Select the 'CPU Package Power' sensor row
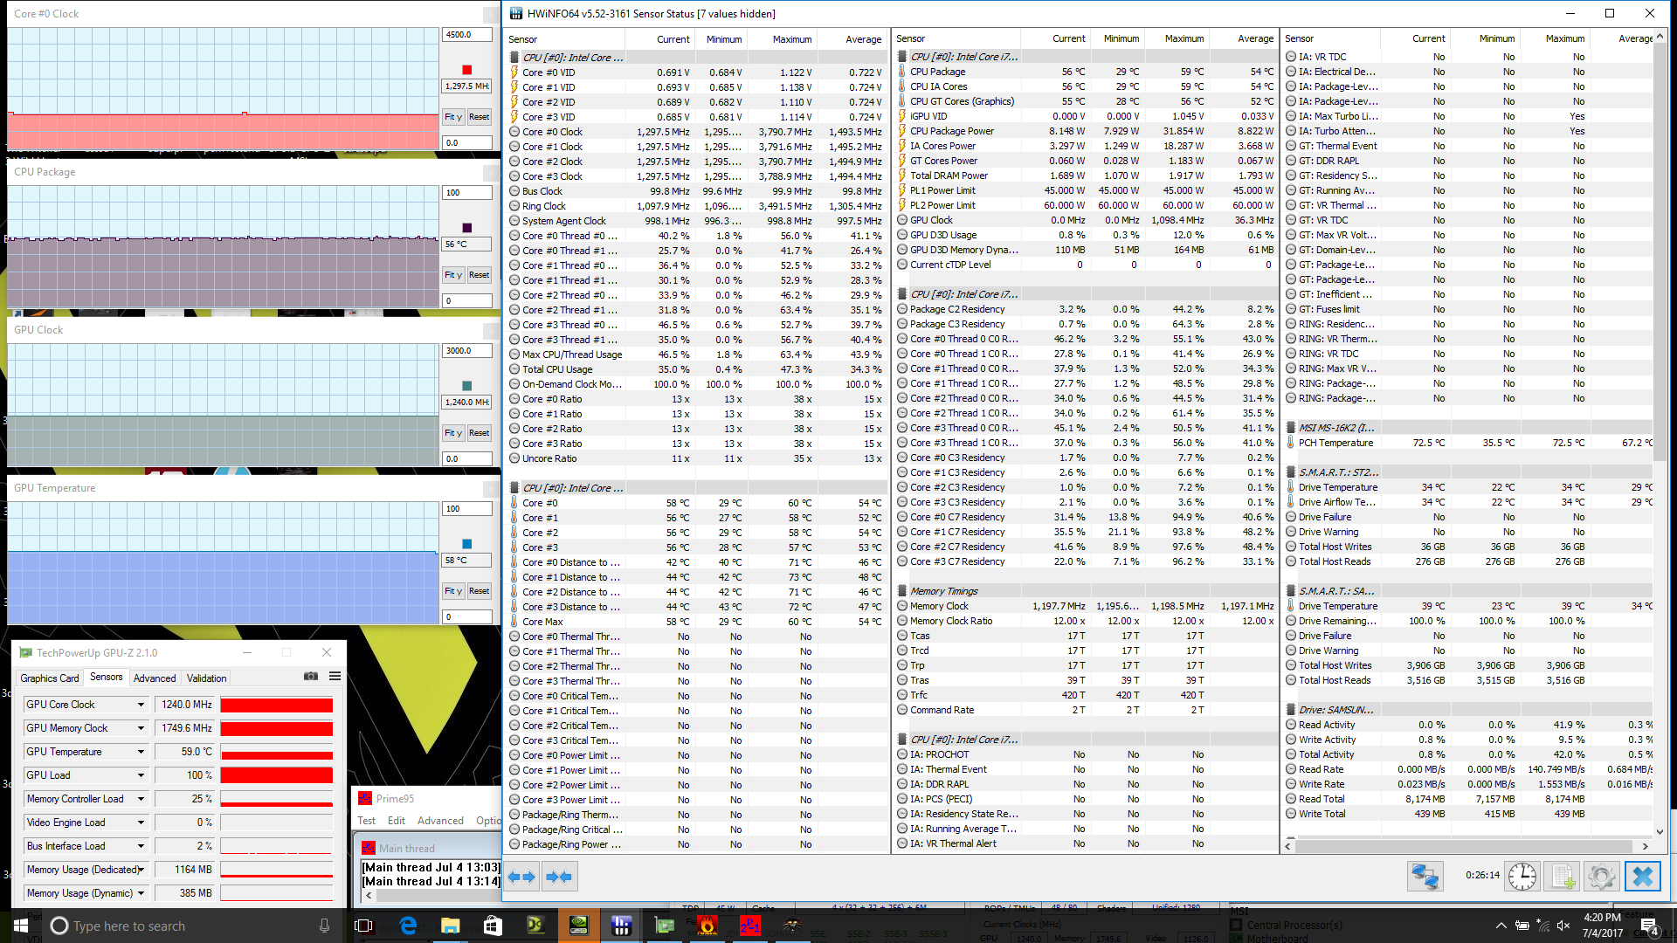 pos(1085,131)
